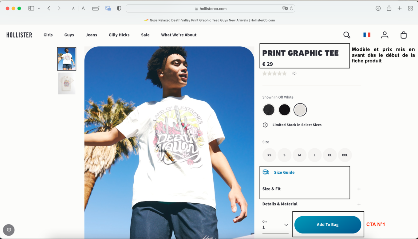Open the shopping bag

[404, 35]
